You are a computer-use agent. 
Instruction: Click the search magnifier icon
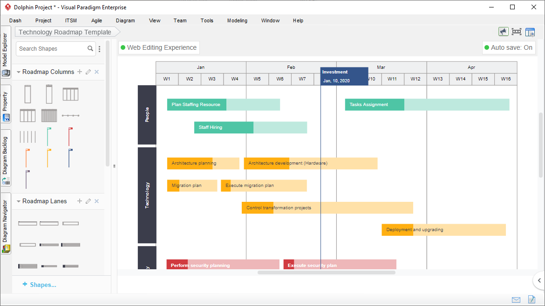point(90,48)
